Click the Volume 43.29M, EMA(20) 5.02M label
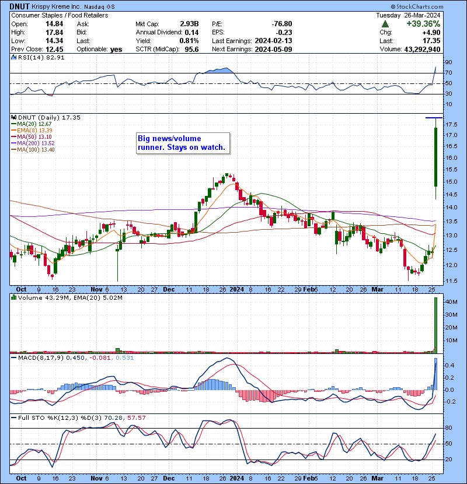This screenshot has width=467, height=484. coord(70,297)
